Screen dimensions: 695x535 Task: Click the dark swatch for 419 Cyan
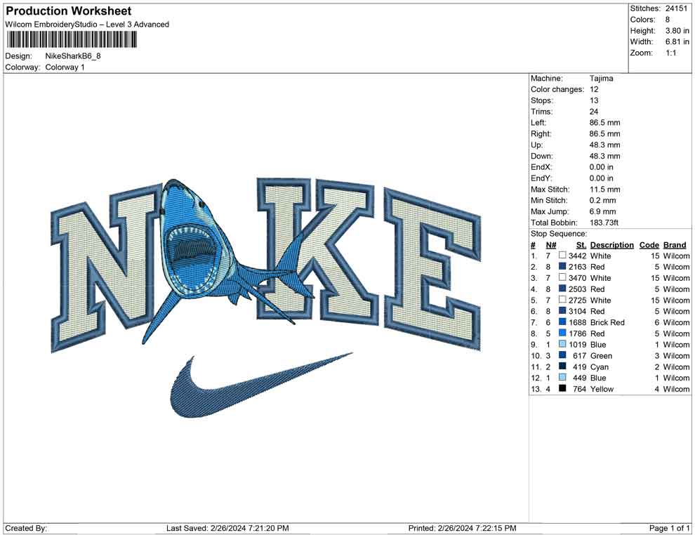[x=562, y=366]
